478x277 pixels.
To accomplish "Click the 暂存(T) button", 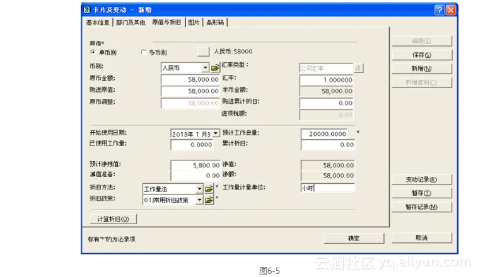I will coord(422,193).
